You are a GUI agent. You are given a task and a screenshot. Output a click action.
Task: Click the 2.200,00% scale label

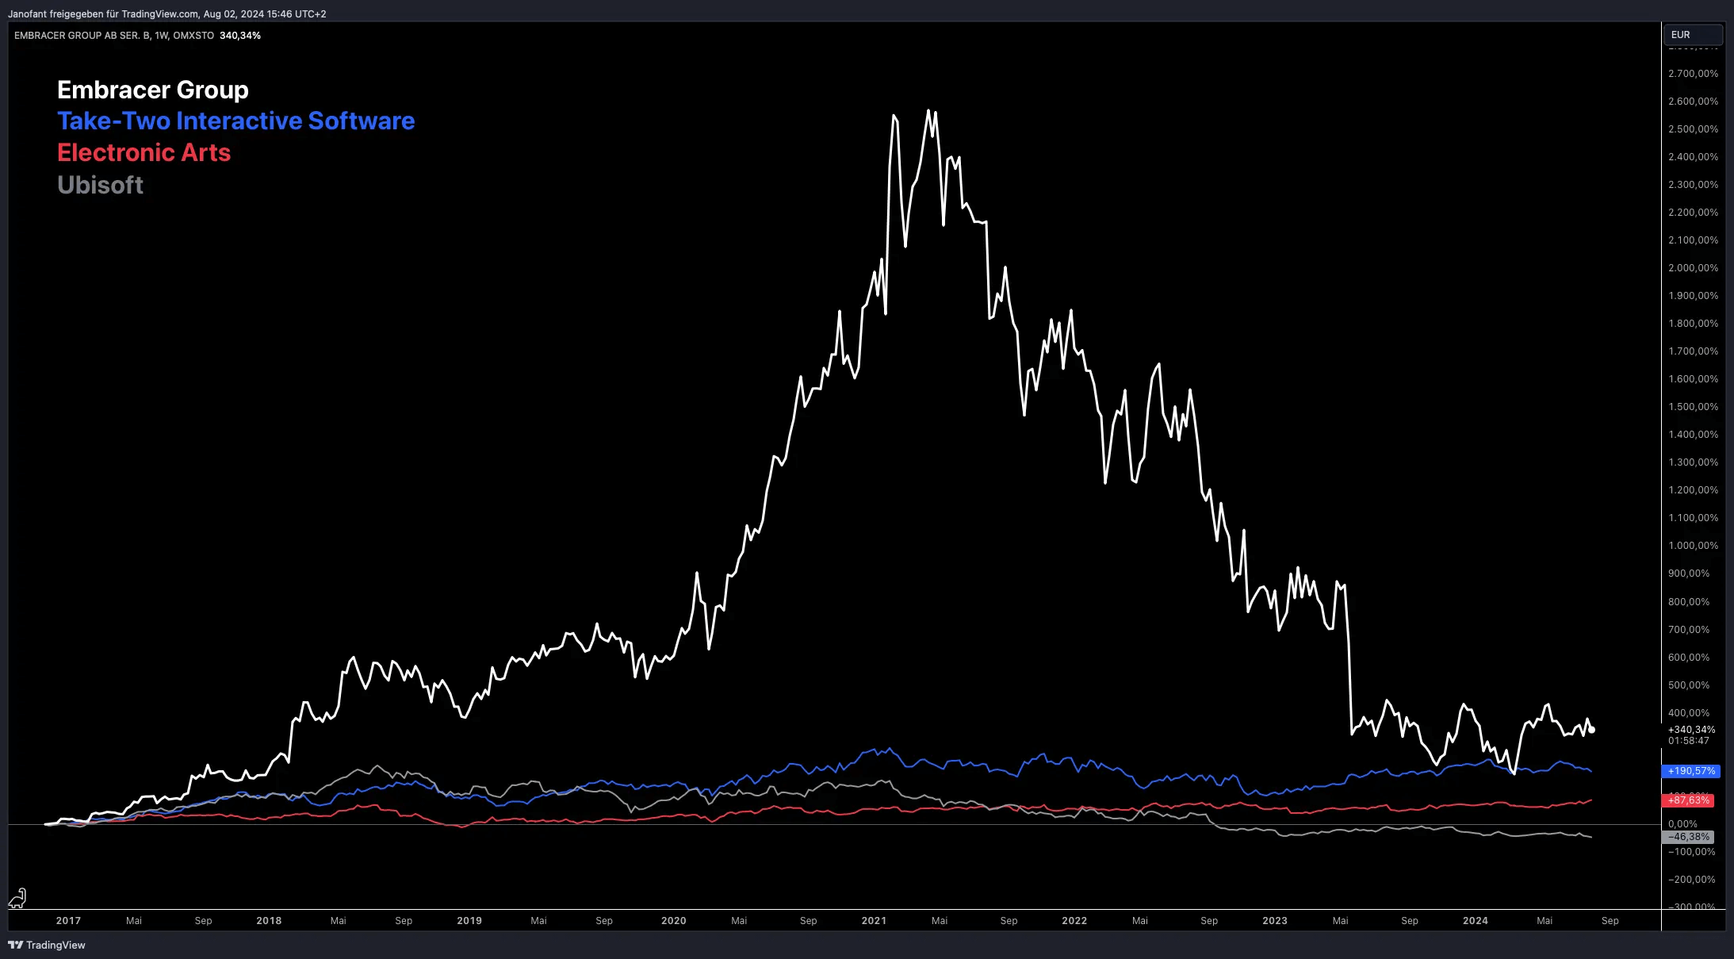pos(1693,213)
